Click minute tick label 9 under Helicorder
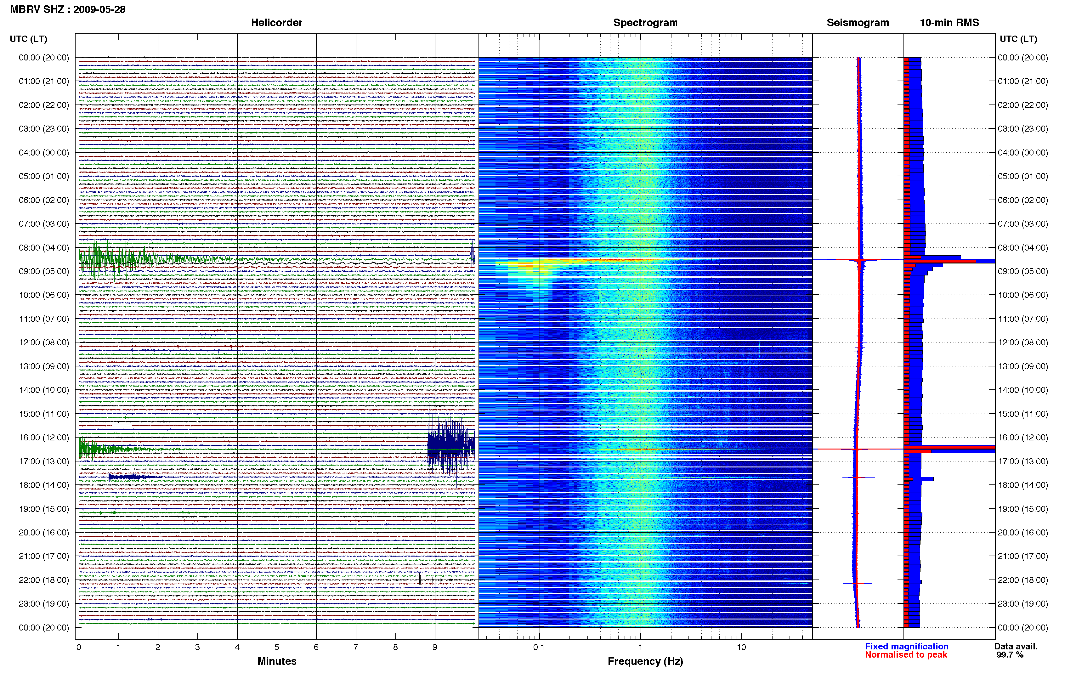The width and height of the screenshot is (1076, 673). click(435, 647)
